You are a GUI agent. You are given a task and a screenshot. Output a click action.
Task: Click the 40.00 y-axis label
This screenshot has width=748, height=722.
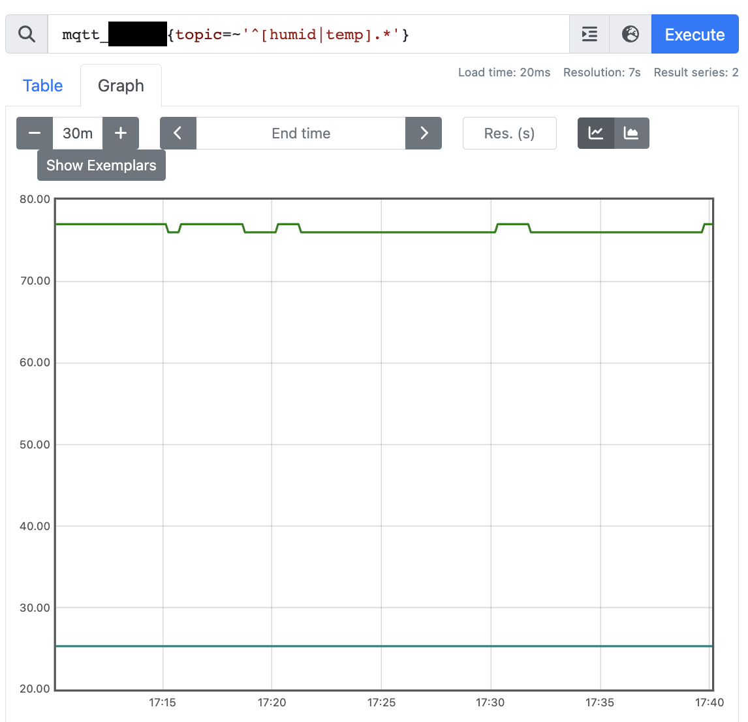pos(35,526)
